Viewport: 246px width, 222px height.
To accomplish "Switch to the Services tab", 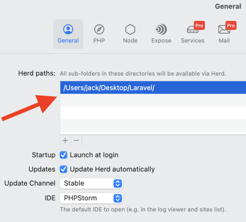I will [x=193, y=34].
